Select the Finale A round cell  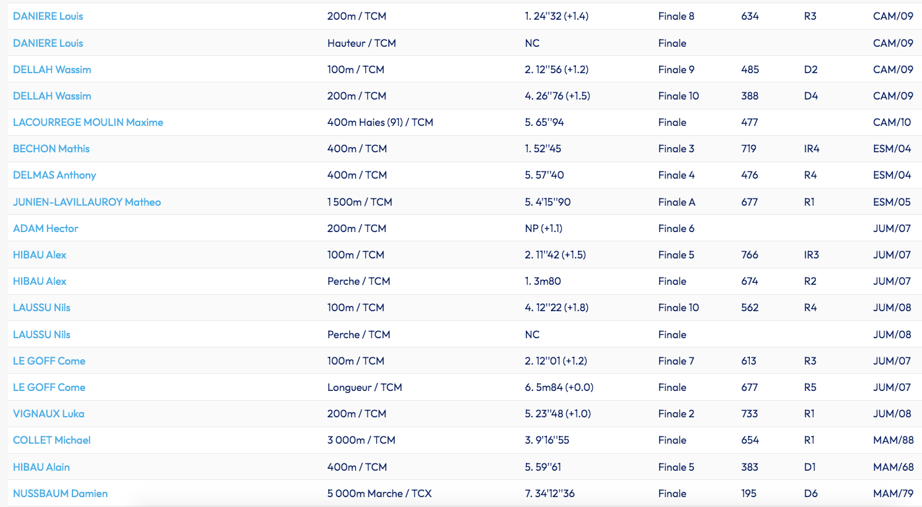pyautogui.click(x=677, y=202)
